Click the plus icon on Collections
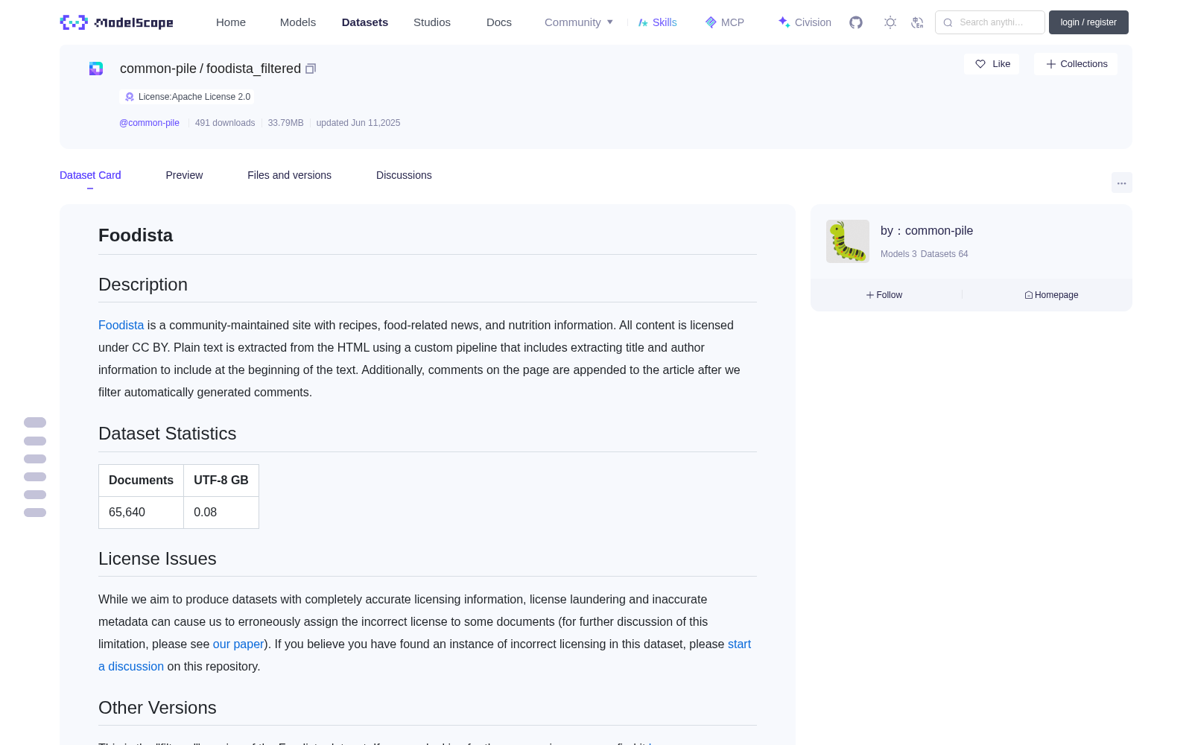This screenshot has width=1192, height=745. 1051,64
